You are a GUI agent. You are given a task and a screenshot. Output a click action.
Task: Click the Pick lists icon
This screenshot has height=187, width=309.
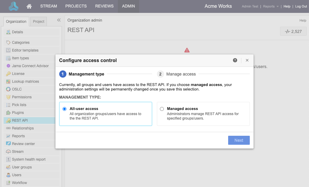(8, 105)
